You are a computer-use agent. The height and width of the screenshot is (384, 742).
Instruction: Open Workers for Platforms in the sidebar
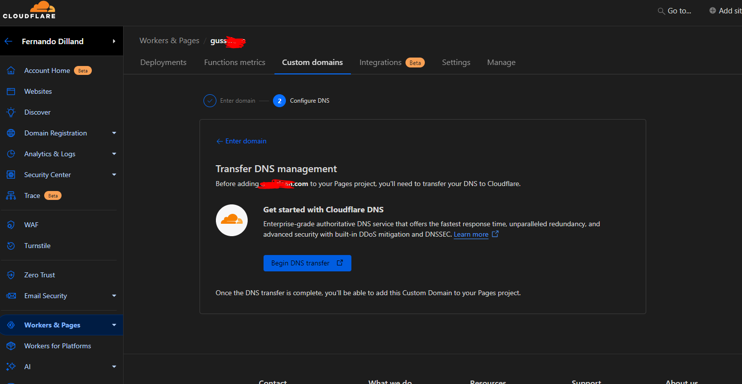(58, 346)
